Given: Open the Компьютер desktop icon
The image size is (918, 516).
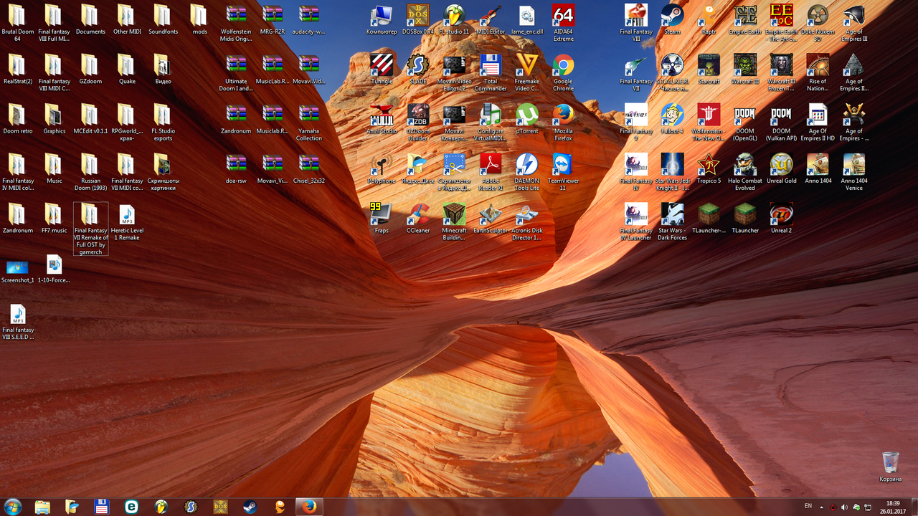Looking at the screenshot, I should point(382,19).
